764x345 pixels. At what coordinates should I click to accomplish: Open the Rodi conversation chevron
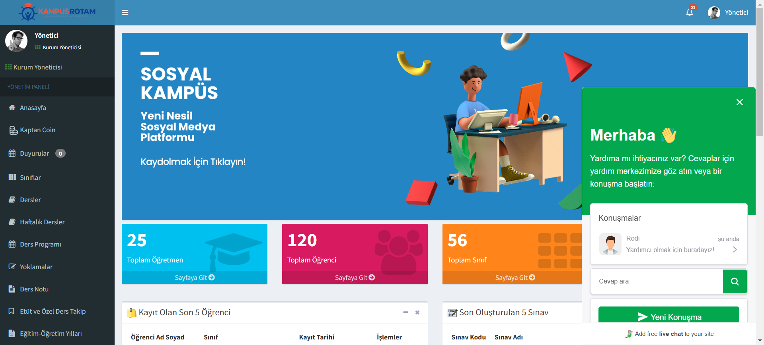pyautogui.click(x=735, y=249)
